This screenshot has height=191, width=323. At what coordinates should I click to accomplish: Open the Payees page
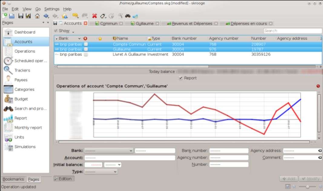pos(26,80)
